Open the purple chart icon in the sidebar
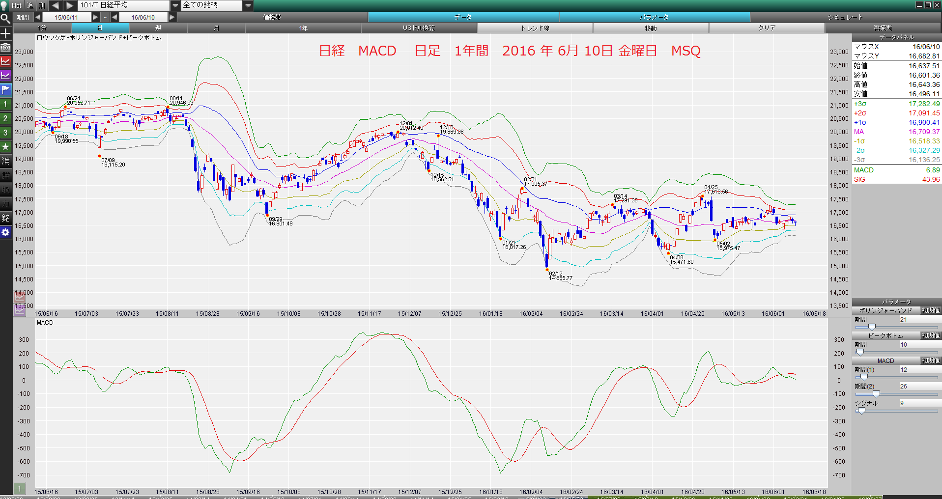The image size is (942, 499). [5, 76]
